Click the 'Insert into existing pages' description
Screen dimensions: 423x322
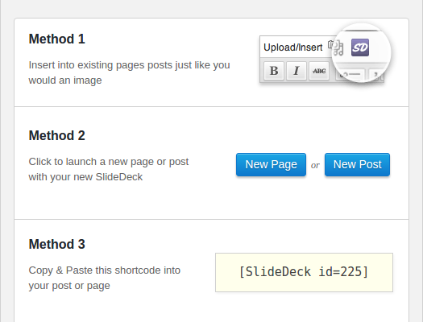pos(129,72)
